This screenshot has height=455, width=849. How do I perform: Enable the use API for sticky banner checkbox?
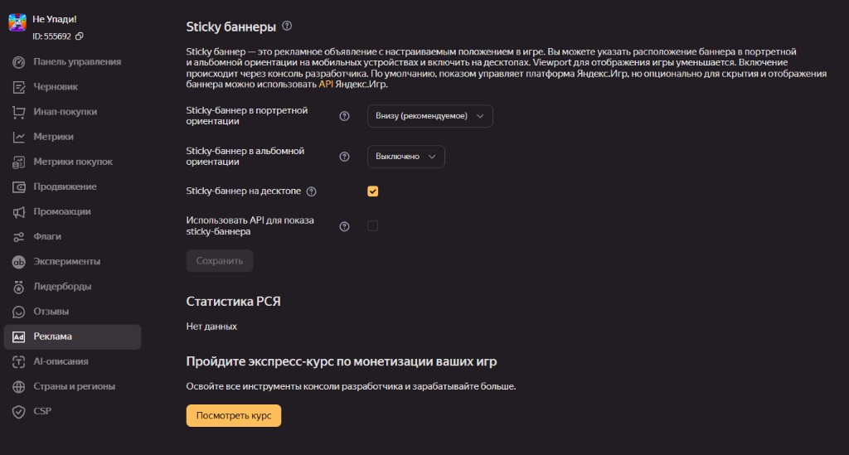(x=372, y=225)
